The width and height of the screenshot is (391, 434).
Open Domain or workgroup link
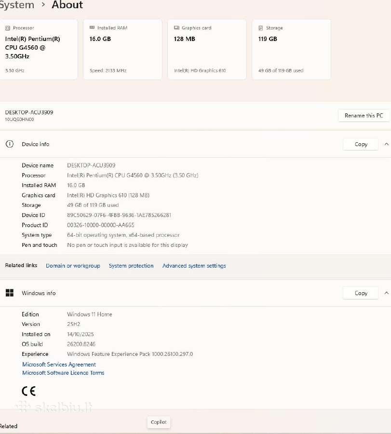pyautogui.click(x=73, y=266)
